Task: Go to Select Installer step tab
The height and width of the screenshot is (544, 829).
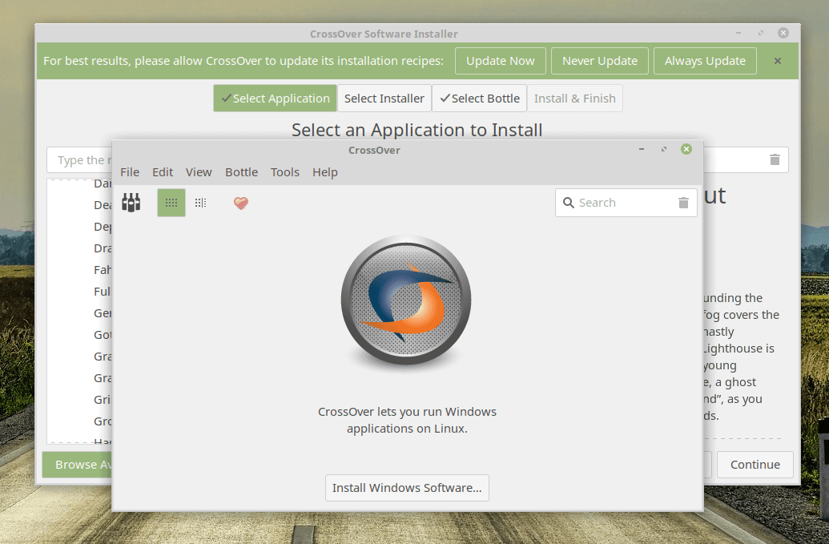Action: click(384, 99)
